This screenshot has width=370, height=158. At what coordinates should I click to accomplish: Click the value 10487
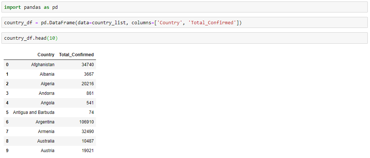tap(88, 141)
